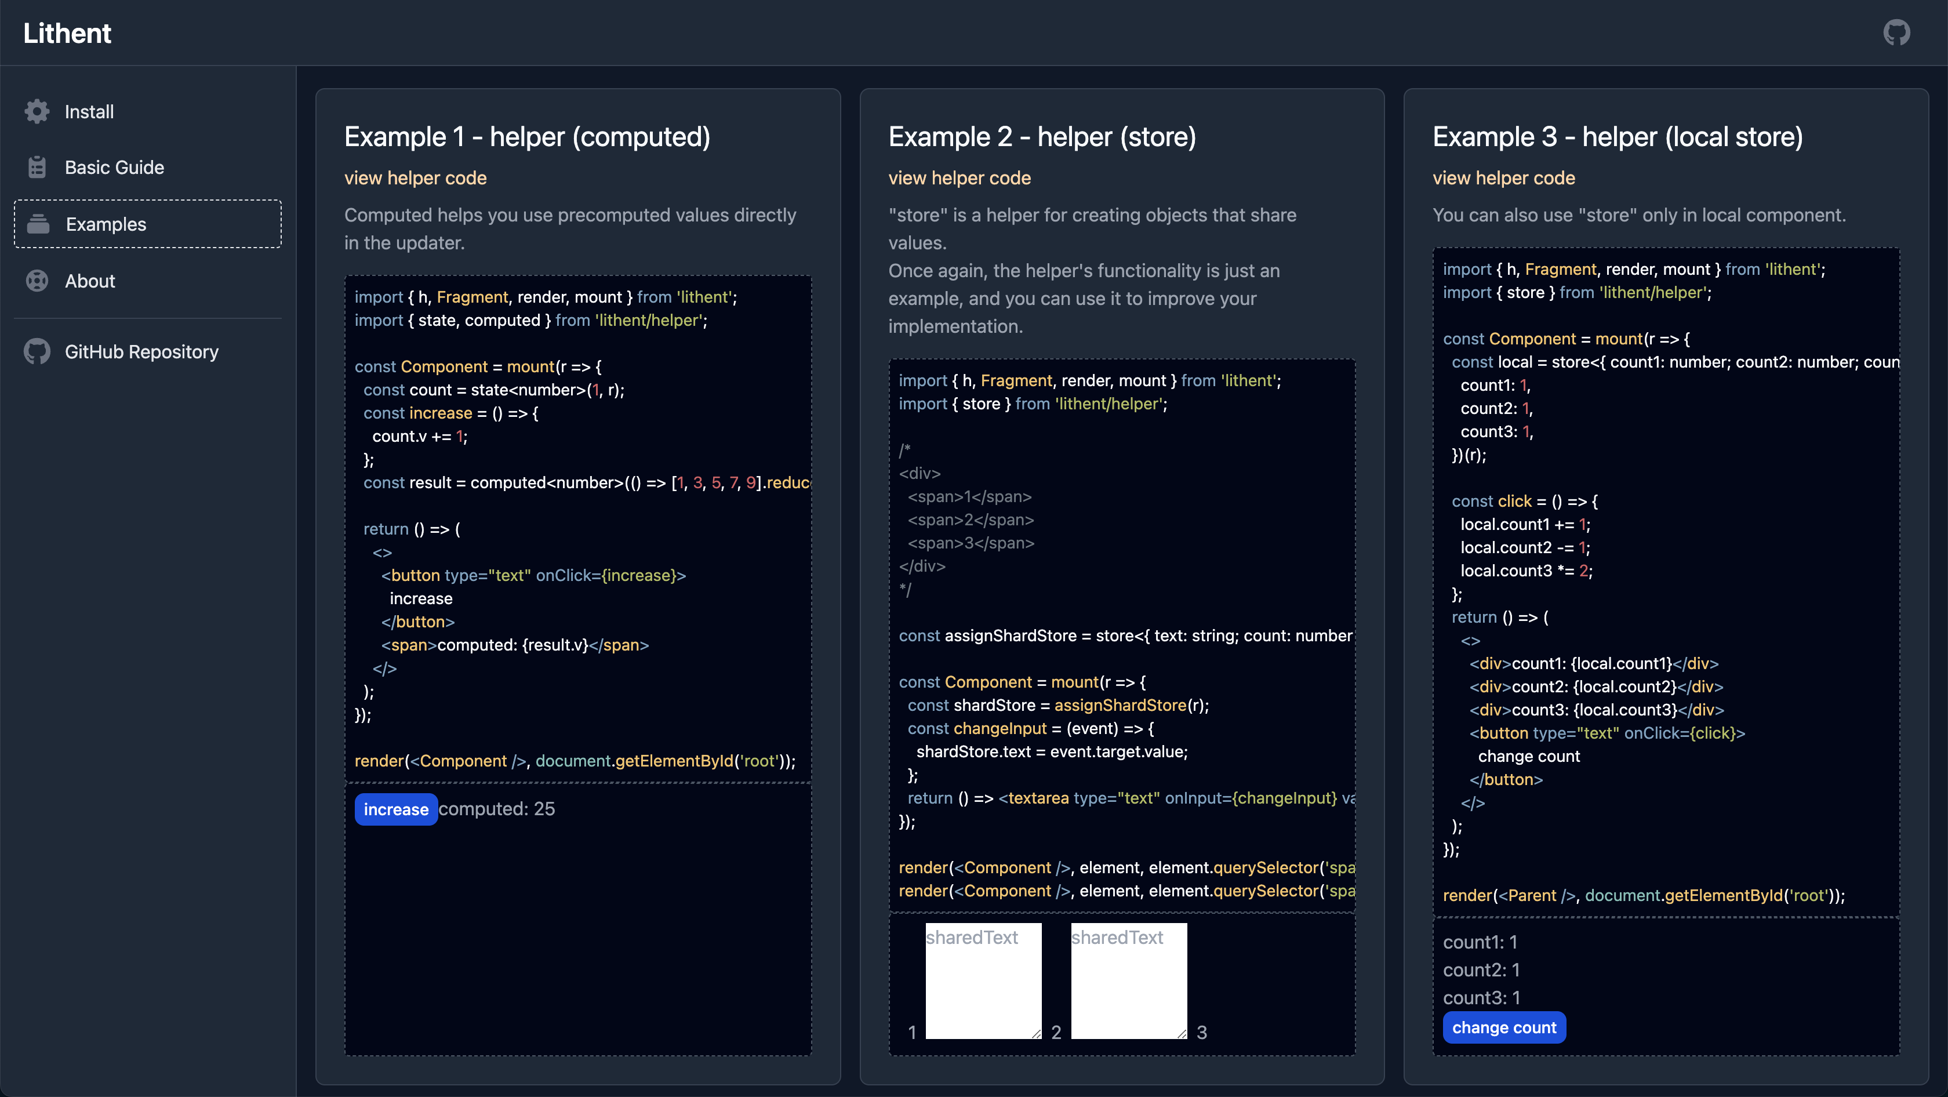Click the GitHub Repository octocat icon
This screenshot has width=1948, height=1097.
click(37, 351)
